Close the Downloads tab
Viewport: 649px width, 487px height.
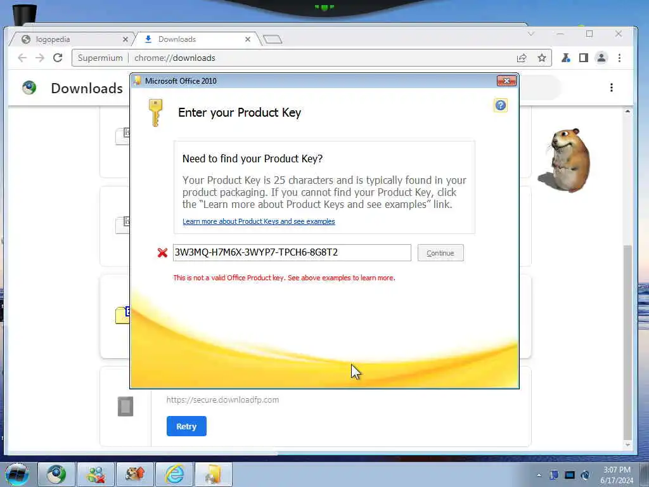pyautogui.click(x=248, y=39)
